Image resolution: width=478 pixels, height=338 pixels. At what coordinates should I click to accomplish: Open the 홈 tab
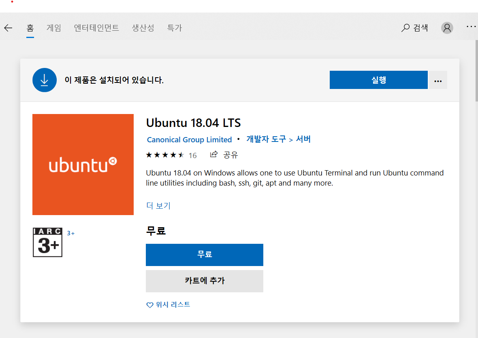click(x=30, y=28)
